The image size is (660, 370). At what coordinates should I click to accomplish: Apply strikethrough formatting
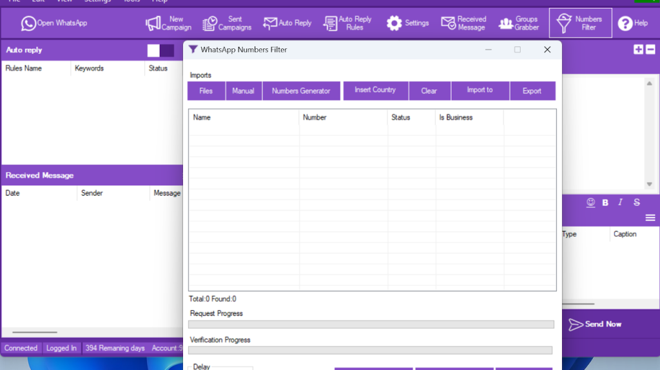point(636,202)
